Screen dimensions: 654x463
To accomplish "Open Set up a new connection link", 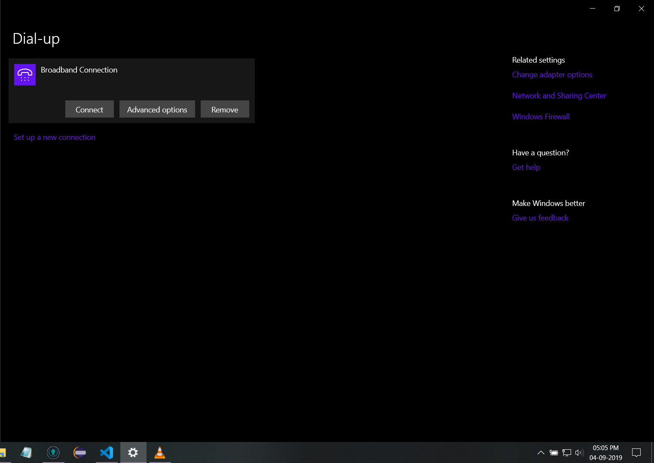I will [55, 137].
